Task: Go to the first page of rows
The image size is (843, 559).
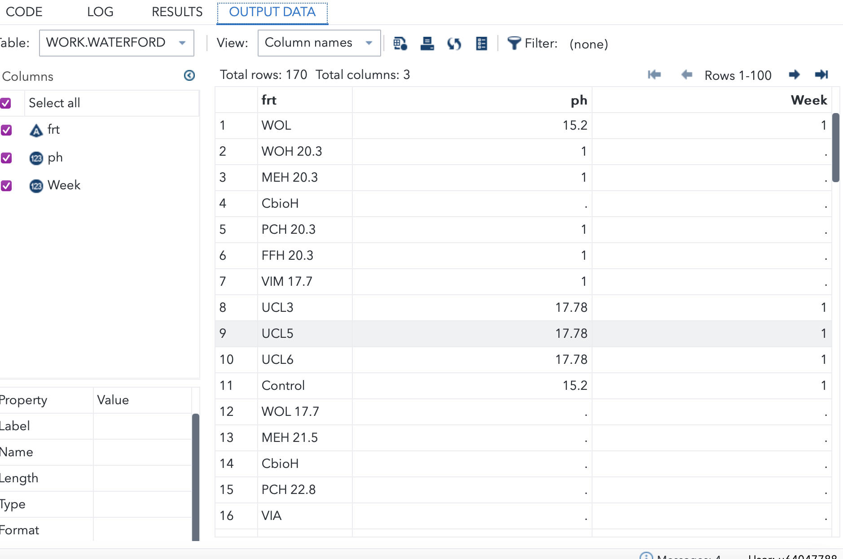Action: tap(654, 75)
